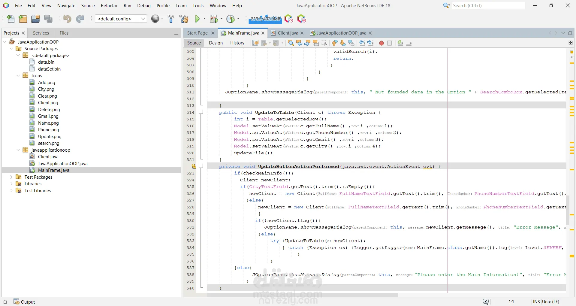Toggle Rectangular Selection mode
Screen dimensions: 576x306
[324, 43]
